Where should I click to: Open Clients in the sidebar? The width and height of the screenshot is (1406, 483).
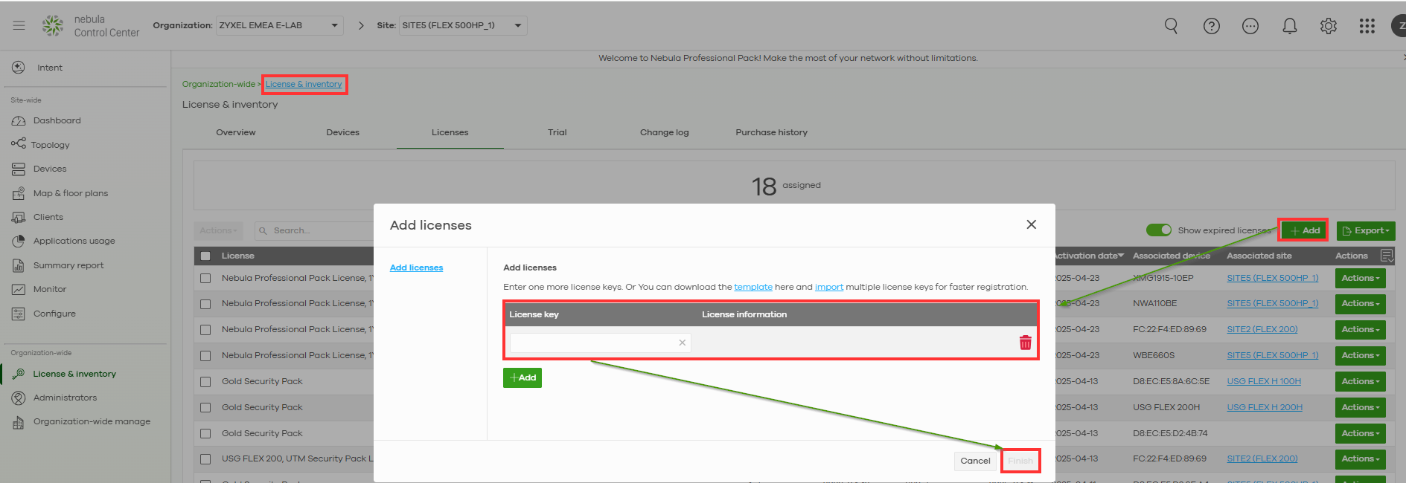pyautogui.click(x=48, y=217)
